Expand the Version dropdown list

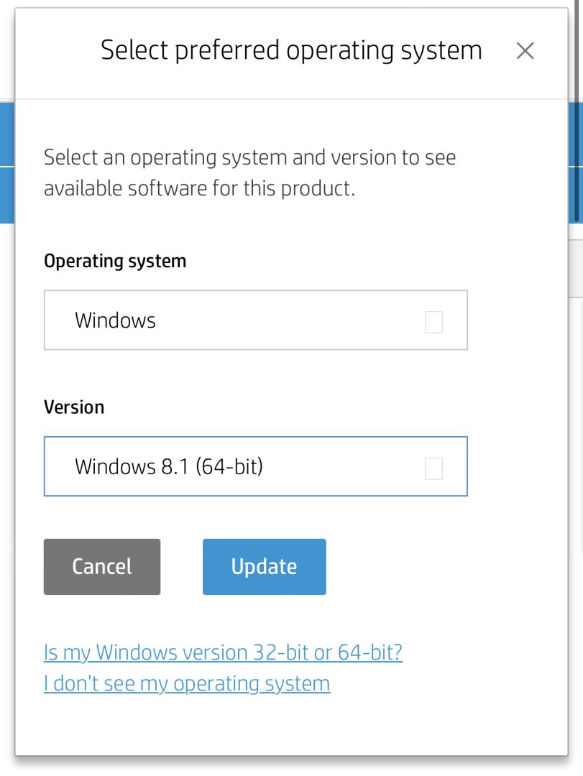(x=255, y=467)
